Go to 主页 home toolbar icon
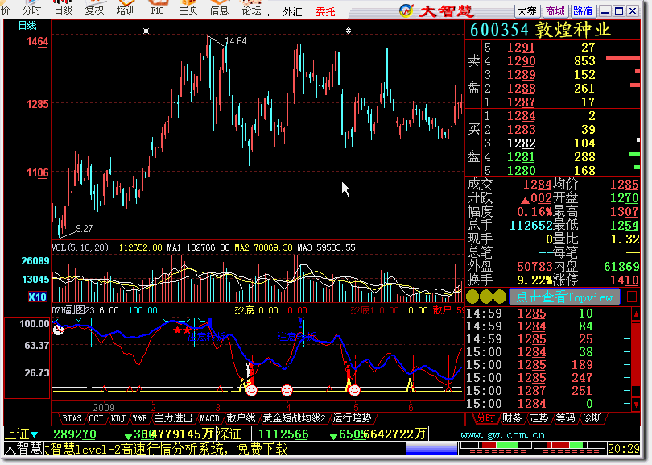This screenshot has width=652, height=465. click(x=188, y=8)
